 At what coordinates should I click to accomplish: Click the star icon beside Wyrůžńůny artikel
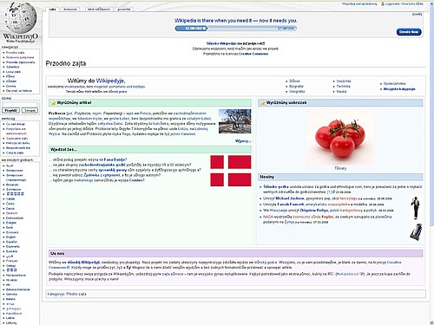click(x=53, y=103)
